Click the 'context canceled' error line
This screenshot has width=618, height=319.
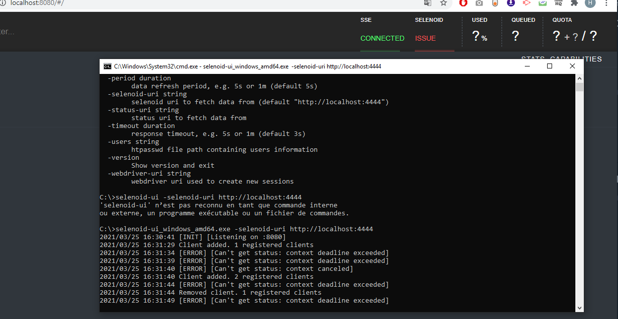226,269
